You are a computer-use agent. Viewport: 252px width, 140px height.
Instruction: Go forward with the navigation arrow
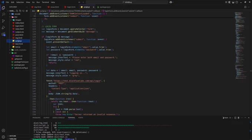tap(83, 2)
